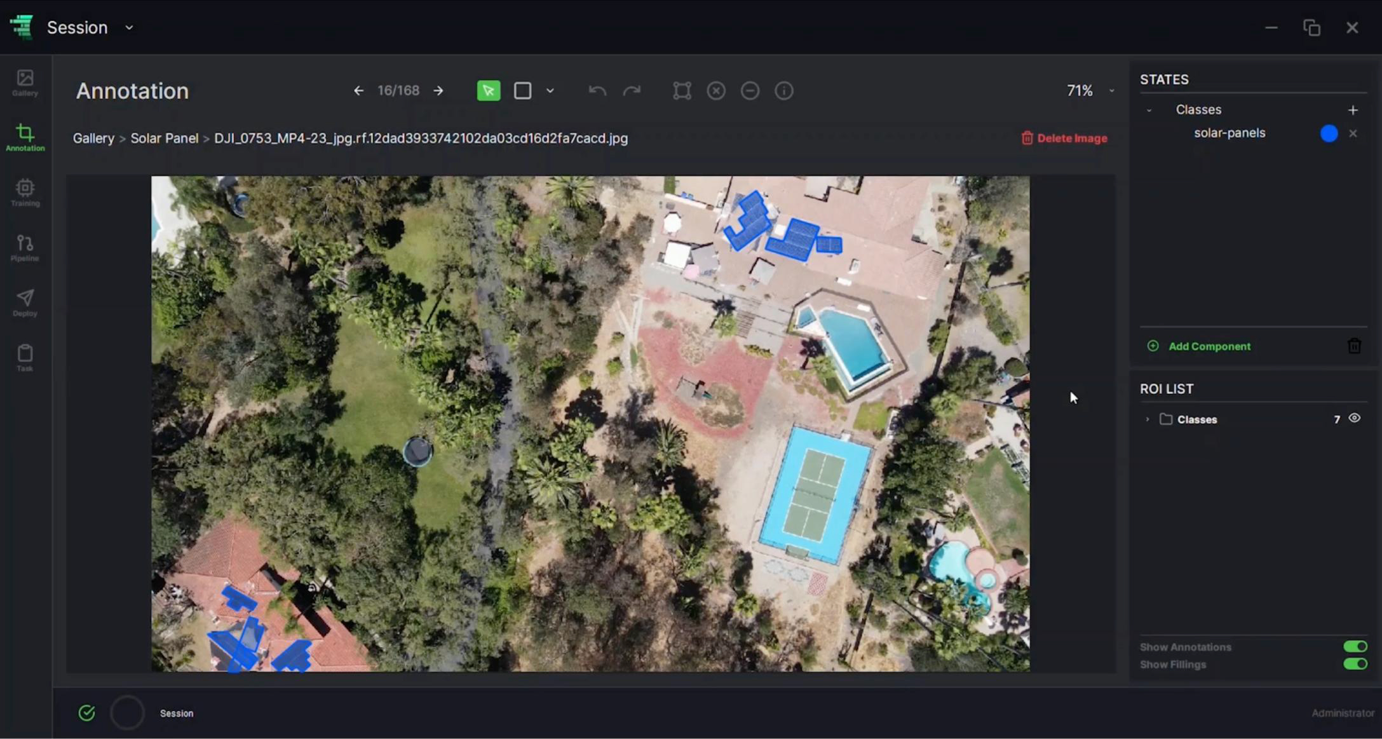The width and height of the screenshot is (1382, 739).
Task: Click the Delete Image button
Action: (1064, 138)
